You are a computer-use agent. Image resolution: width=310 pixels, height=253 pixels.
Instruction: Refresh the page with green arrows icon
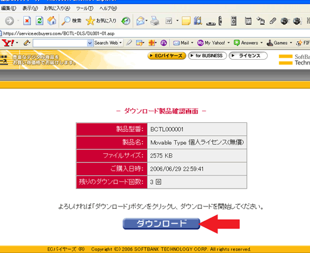(39, 21)
